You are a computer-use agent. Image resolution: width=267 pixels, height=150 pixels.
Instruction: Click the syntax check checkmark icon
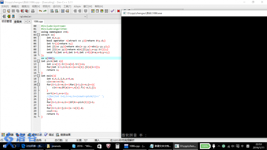(x=112, y=11)
